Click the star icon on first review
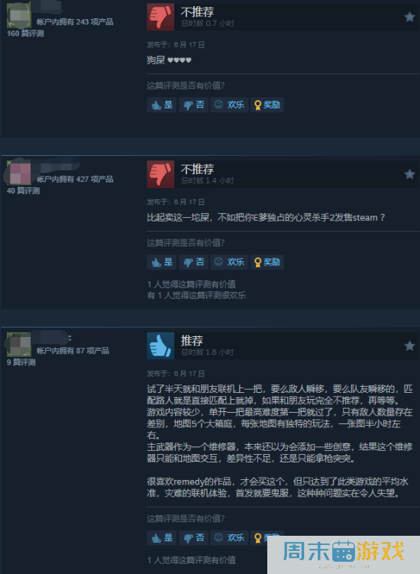Screen dimensions: 420x574 pyautogui.click(x=409, y=17)
